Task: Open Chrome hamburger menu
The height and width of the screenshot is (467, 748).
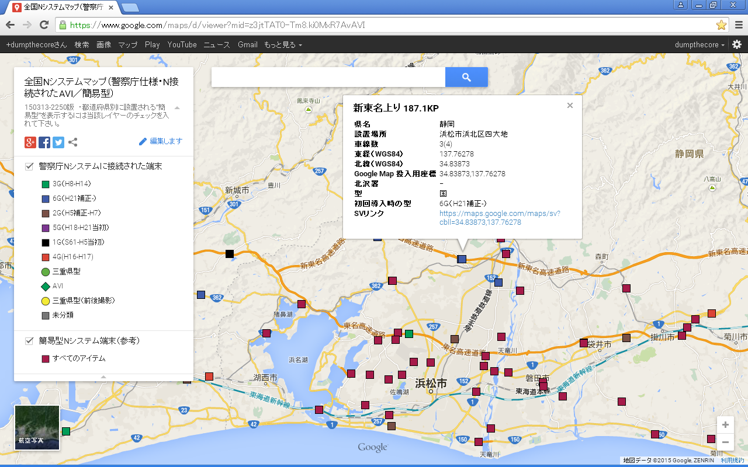Action: click(x=739, y=25)
